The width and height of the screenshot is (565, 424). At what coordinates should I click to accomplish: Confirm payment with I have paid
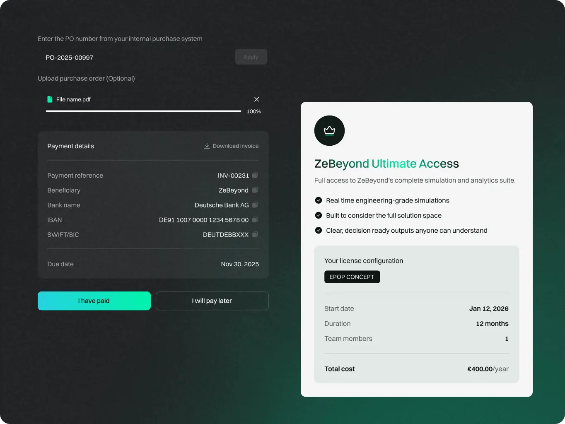[94, 301]
